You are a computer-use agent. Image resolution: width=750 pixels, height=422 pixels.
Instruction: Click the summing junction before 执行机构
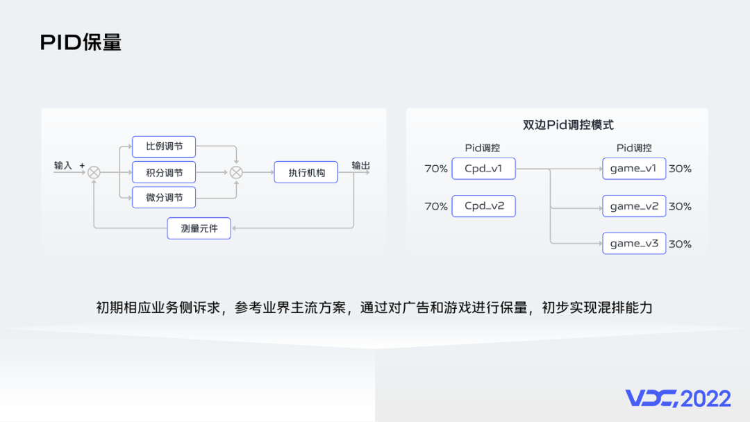coord(236,172)
